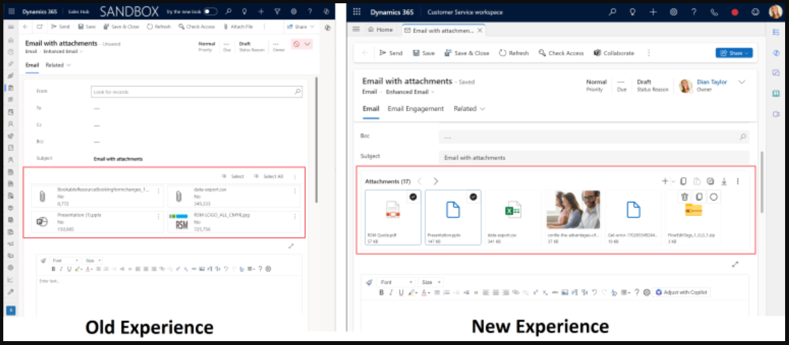Click Save & Close in the old experience window

click(121, 27)
